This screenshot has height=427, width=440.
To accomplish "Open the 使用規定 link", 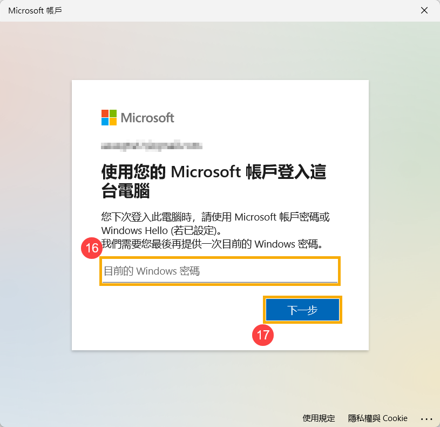I will (x=319, y=418).
